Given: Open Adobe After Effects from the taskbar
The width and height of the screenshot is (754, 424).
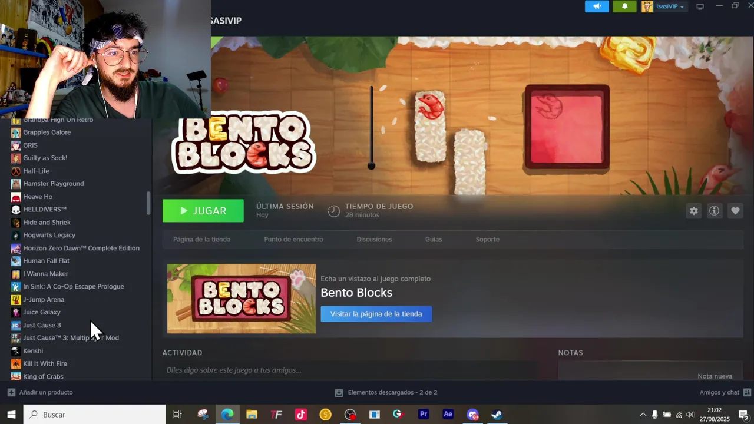Looking at the screenshot, I should (x=448, y=415).
